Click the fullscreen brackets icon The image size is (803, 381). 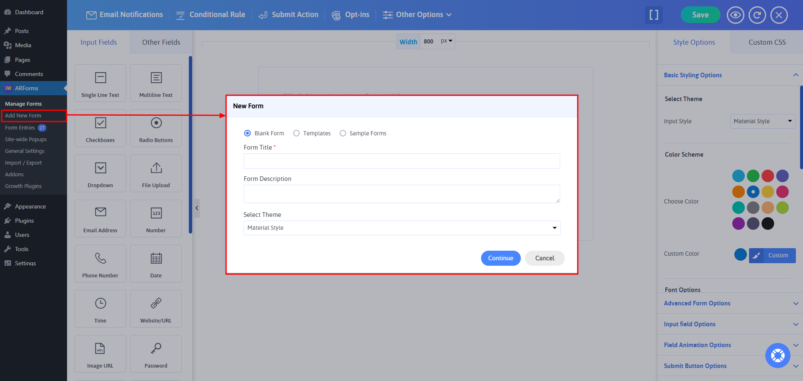(654, 15)
